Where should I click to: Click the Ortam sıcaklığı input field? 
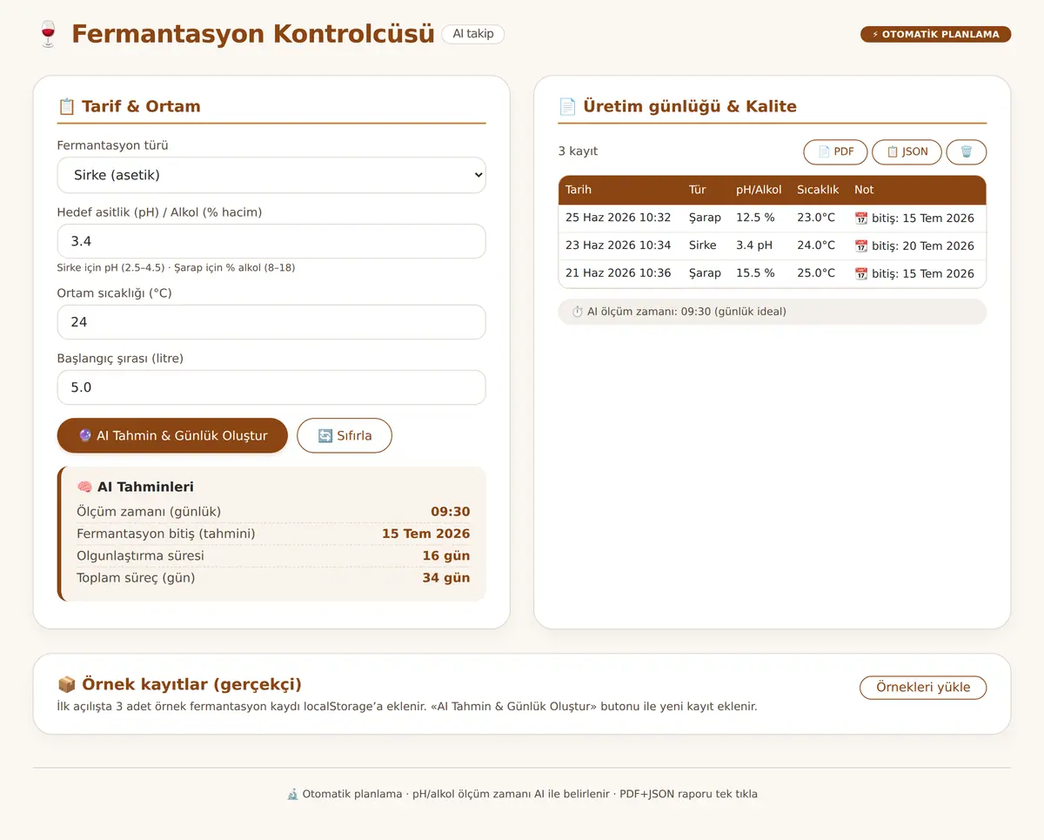(x=271, y=322)
